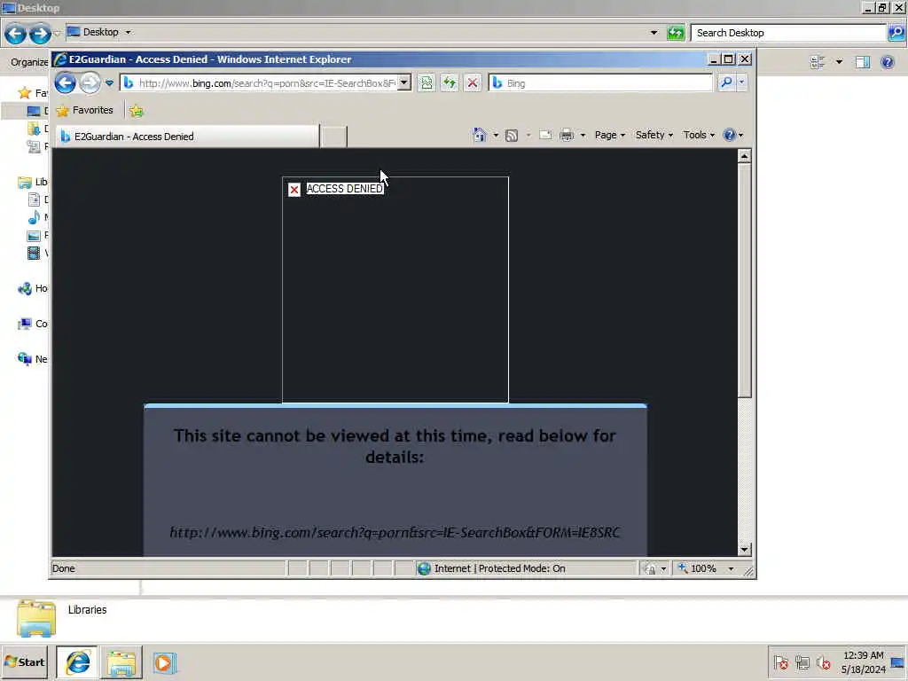Open the Favorites button
Image resolution: width=908 pixels, height=681 pixels.
pyautogui.click(x=85, y=110)
